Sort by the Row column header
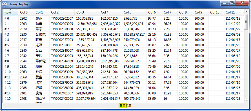This screenshot has height=111, width=251. (x=11, y=12)
